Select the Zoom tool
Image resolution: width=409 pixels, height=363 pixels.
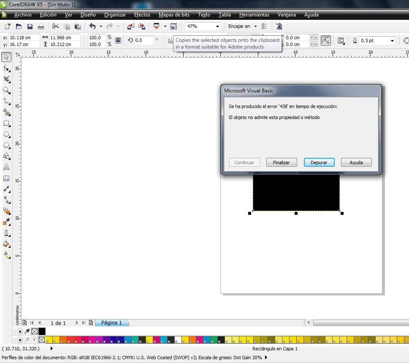click(6, 90)
